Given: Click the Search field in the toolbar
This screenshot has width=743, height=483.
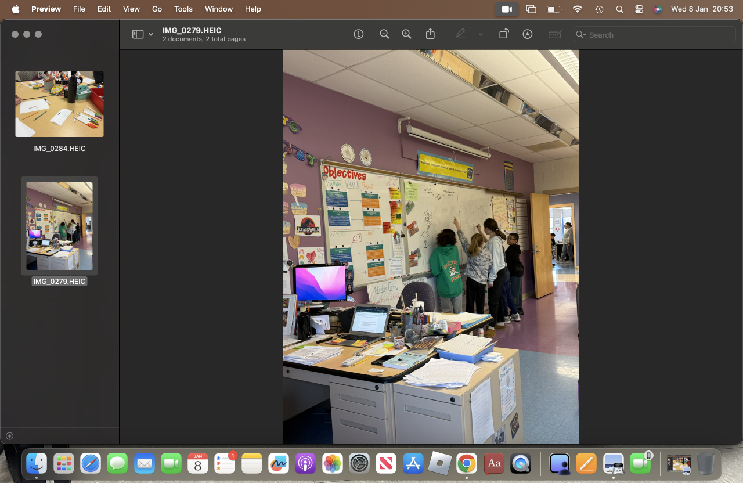Looking at the screenshot, I should click(x=655, y=35).
